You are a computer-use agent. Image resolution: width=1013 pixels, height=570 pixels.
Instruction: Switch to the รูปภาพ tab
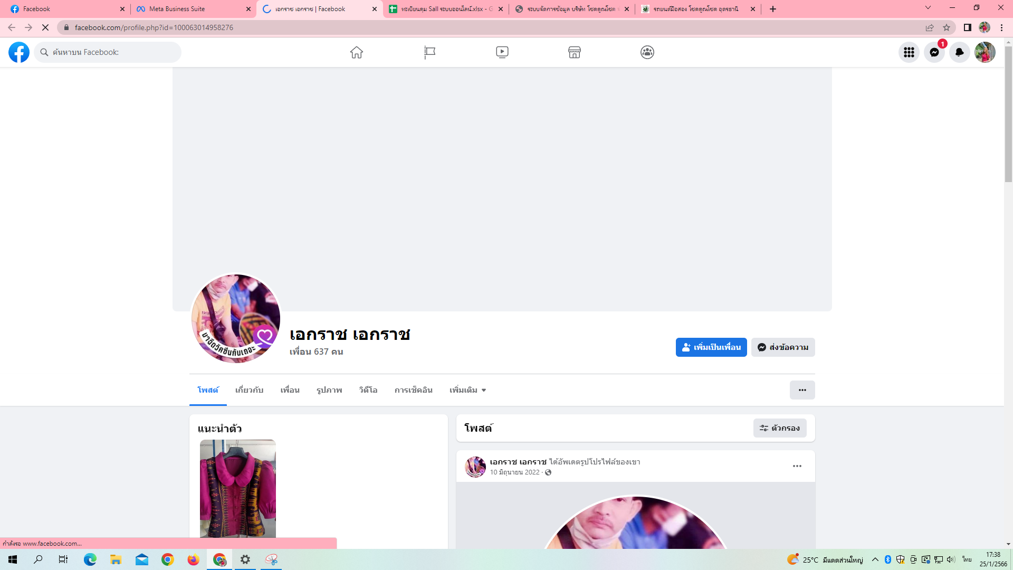coord(329,390)
